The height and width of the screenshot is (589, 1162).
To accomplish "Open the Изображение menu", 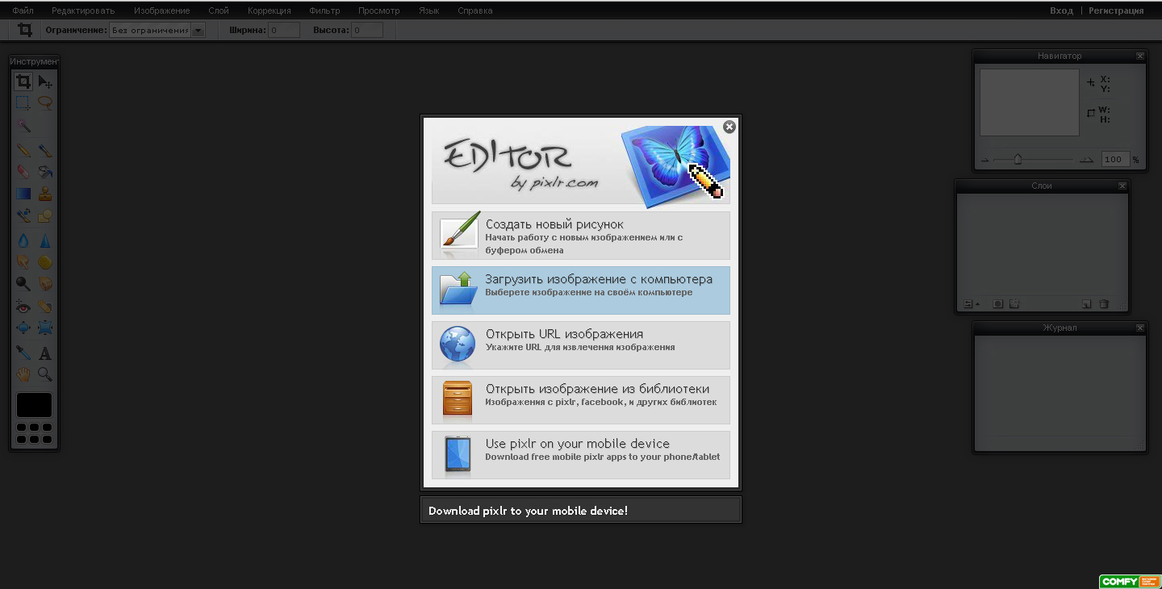I will [161, 10].
